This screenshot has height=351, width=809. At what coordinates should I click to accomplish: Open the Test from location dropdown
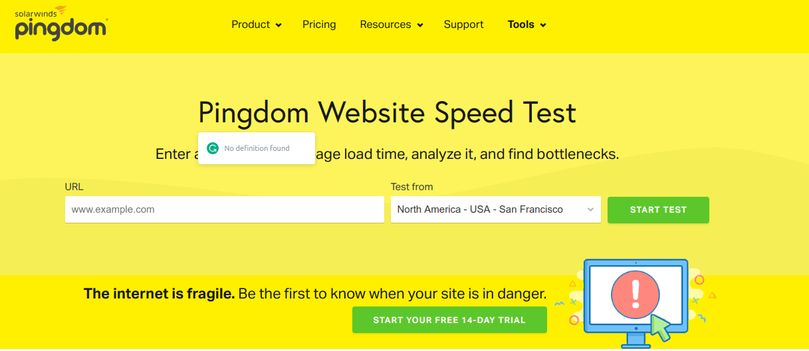(x=496, y=209)
